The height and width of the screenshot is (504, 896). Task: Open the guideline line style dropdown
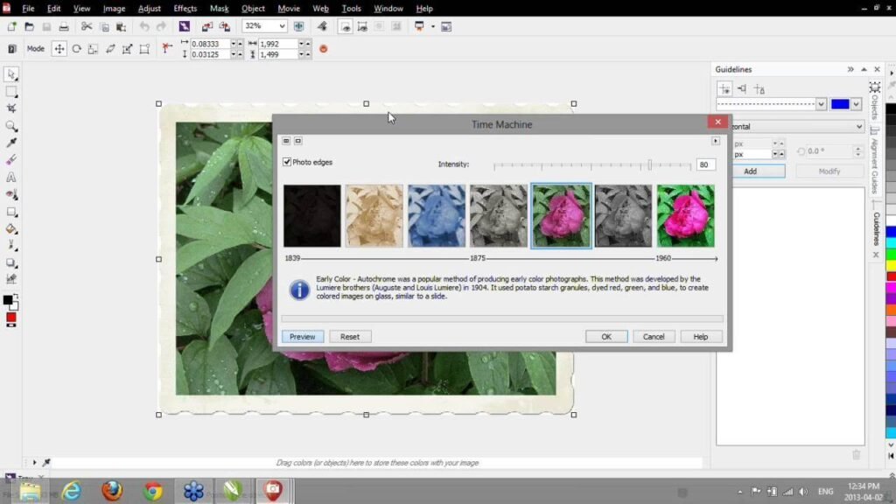[x=821, y=104]
